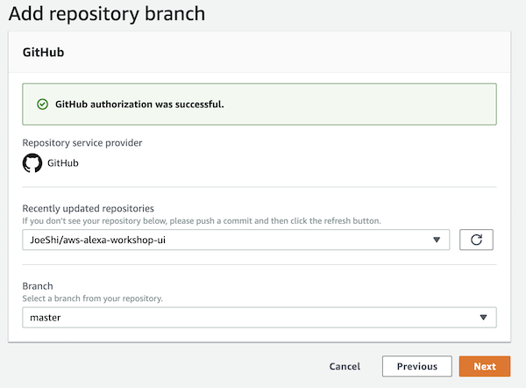The width and height of the screenshot is (526, 388).
Task: Click the Select a branch helper text
Action: click(x=92, y=298)
